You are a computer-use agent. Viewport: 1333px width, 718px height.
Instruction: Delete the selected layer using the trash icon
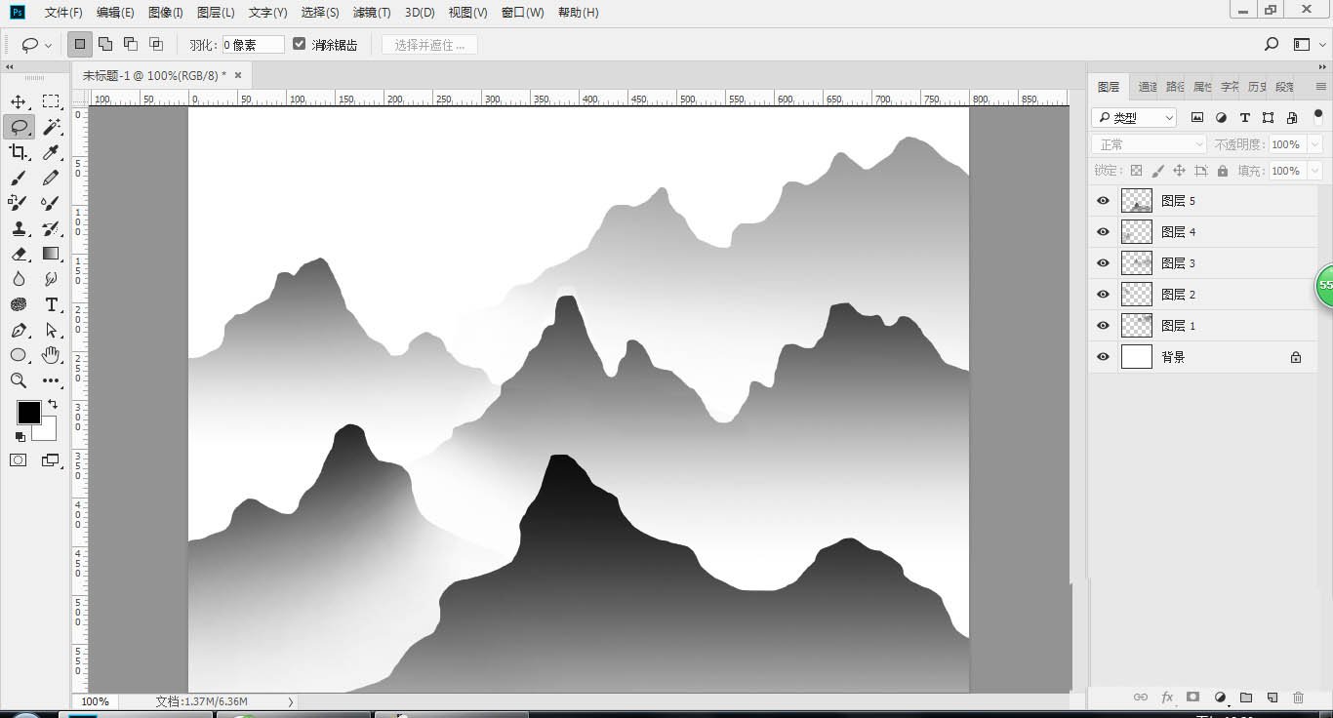click(x=1296, y=697)
